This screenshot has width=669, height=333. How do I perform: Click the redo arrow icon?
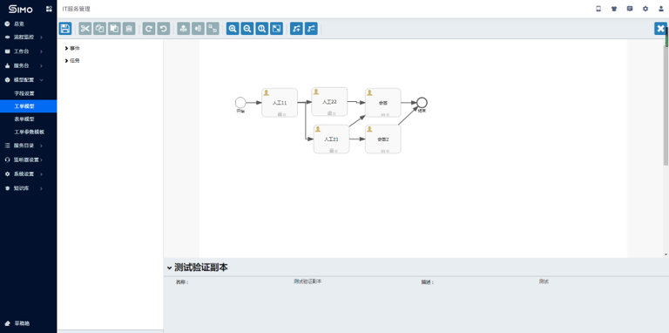pyautogui.click(x=149, y=29)
